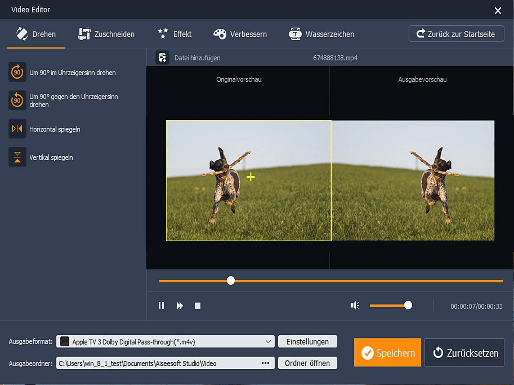Click the Ausgabeordner path input field

(158, 363)
